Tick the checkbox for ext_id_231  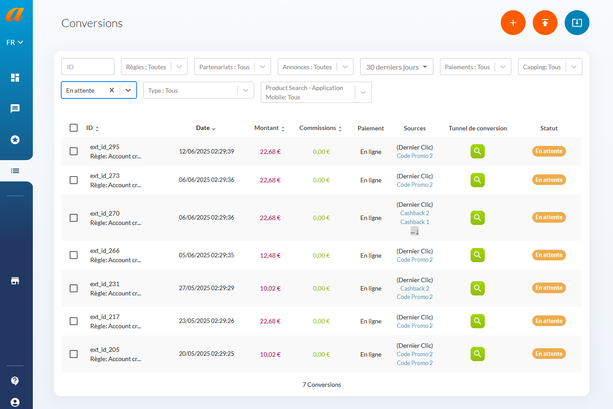(74, 288)
